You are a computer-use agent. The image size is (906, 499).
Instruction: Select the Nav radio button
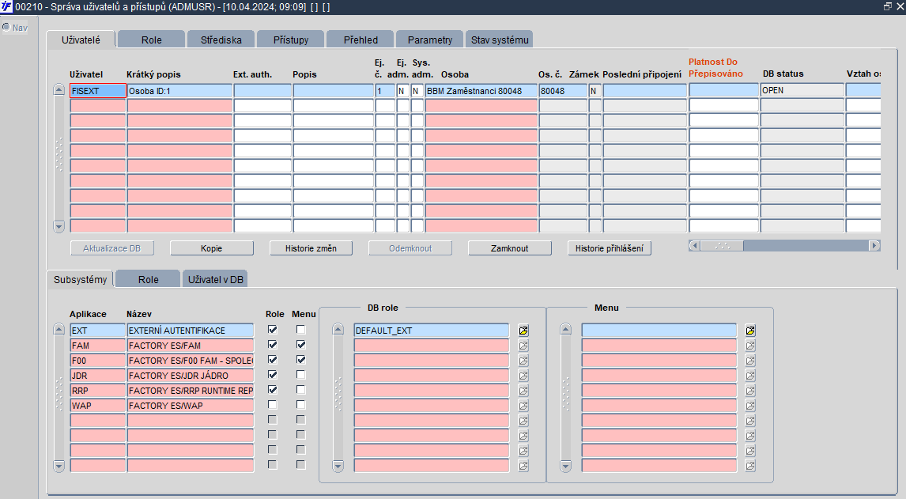pos(6,27)
